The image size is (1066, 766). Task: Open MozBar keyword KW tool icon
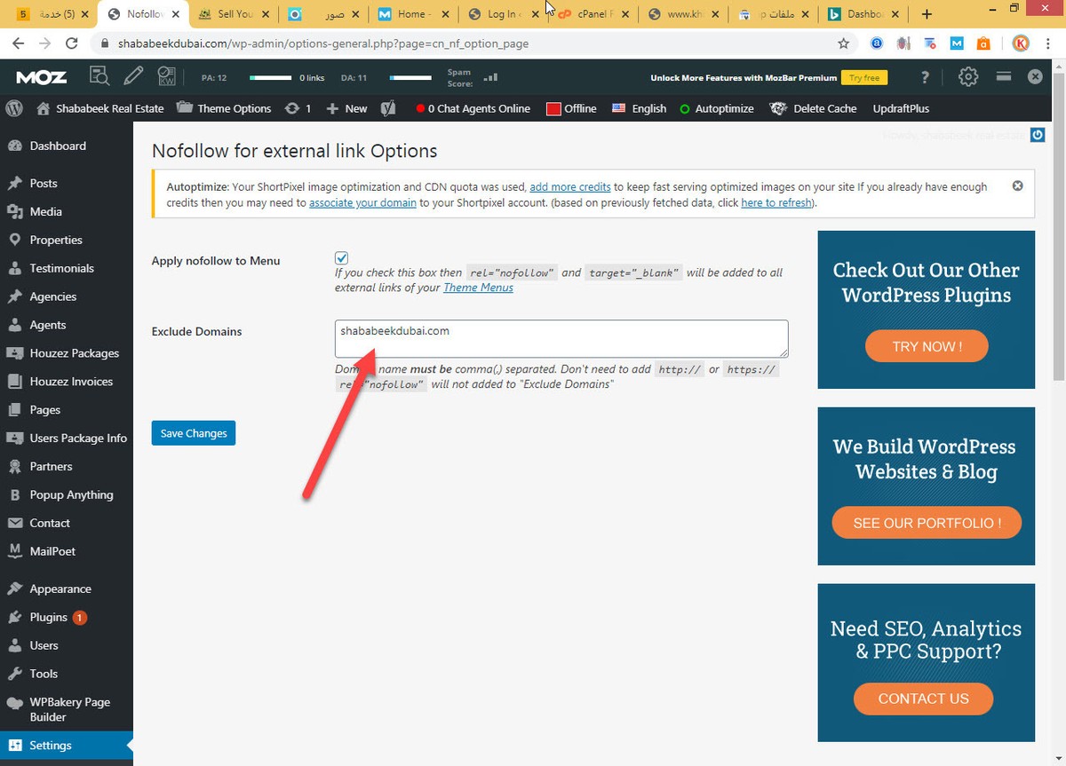click(x=168, y=77)
